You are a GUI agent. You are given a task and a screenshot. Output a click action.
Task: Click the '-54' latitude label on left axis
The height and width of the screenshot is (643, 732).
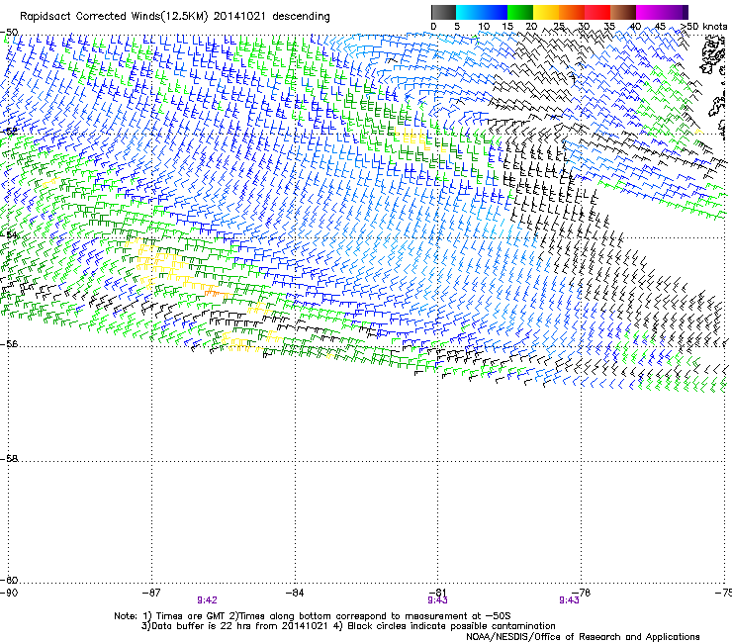[x=9, y=234]
